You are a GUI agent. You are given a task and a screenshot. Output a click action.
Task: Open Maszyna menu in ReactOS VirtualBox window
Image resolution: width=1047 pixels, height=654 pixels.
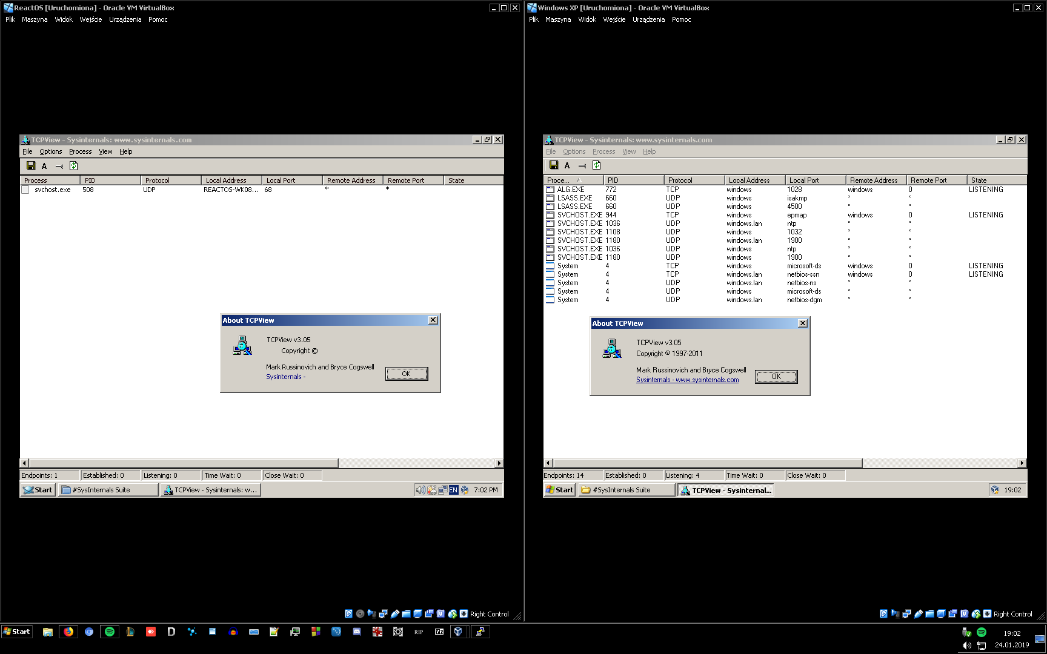[35, 19]
